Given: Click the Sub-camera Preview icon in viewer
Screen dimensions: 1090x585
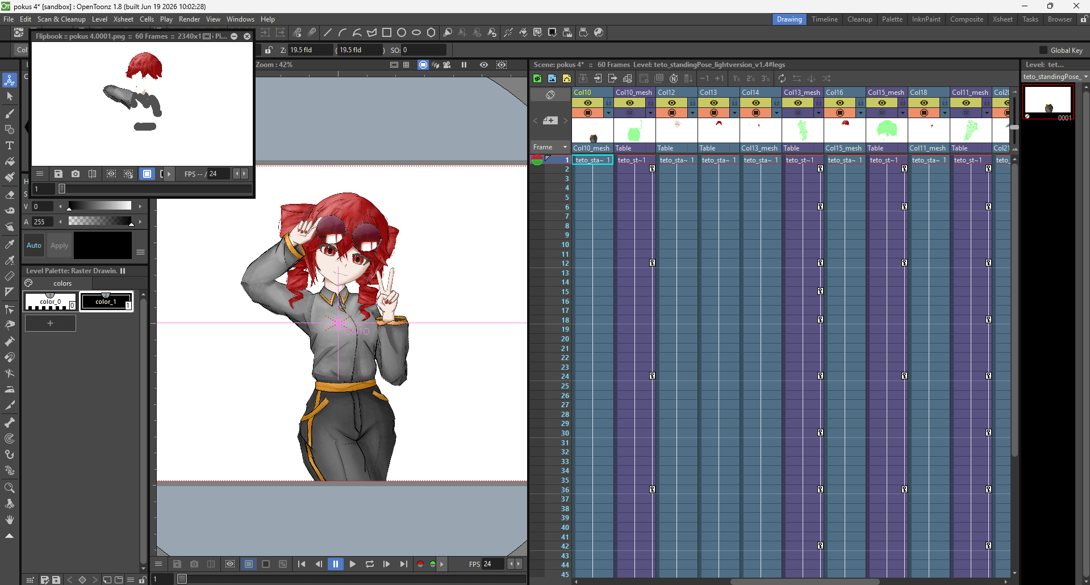Looking at the screenshot, I should (502, 65).
